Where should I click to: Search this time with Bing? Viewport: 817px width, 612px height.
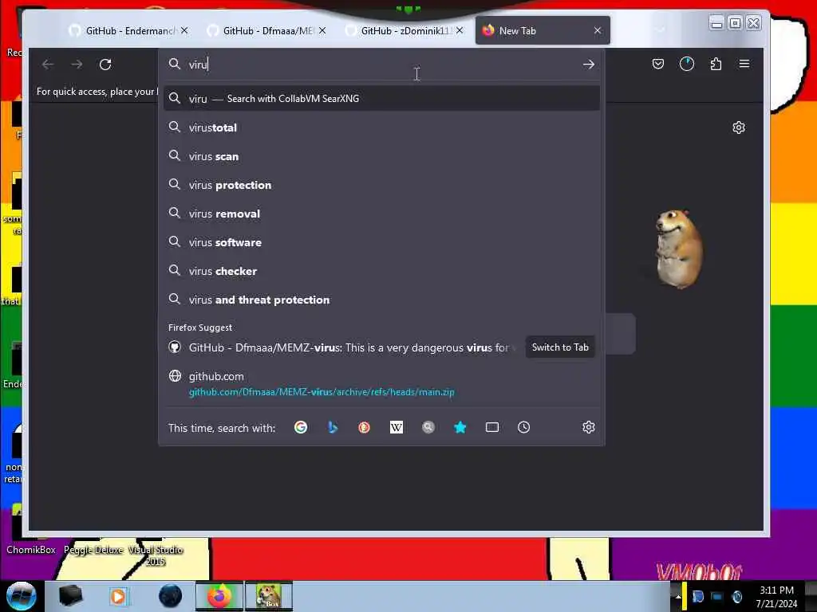click(x=333, y=427)
